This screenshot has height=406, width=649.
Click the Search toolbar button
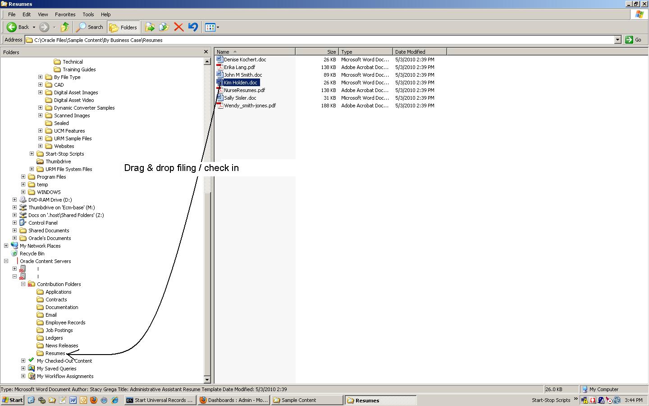(90, 27)
